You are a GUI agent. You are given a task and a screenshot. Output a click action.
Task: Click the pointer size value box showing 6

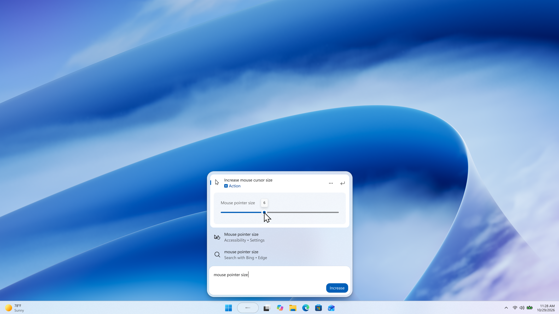(264, 203)
